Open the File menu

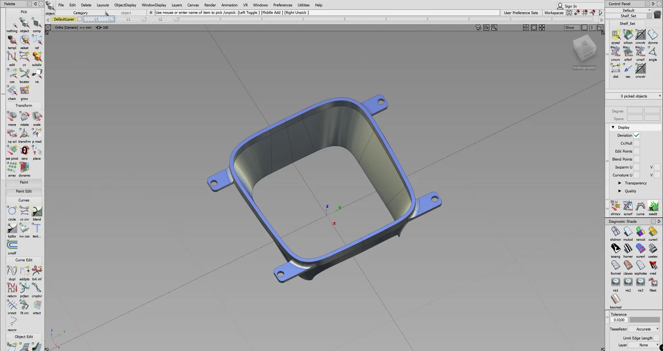coord(61,5)
